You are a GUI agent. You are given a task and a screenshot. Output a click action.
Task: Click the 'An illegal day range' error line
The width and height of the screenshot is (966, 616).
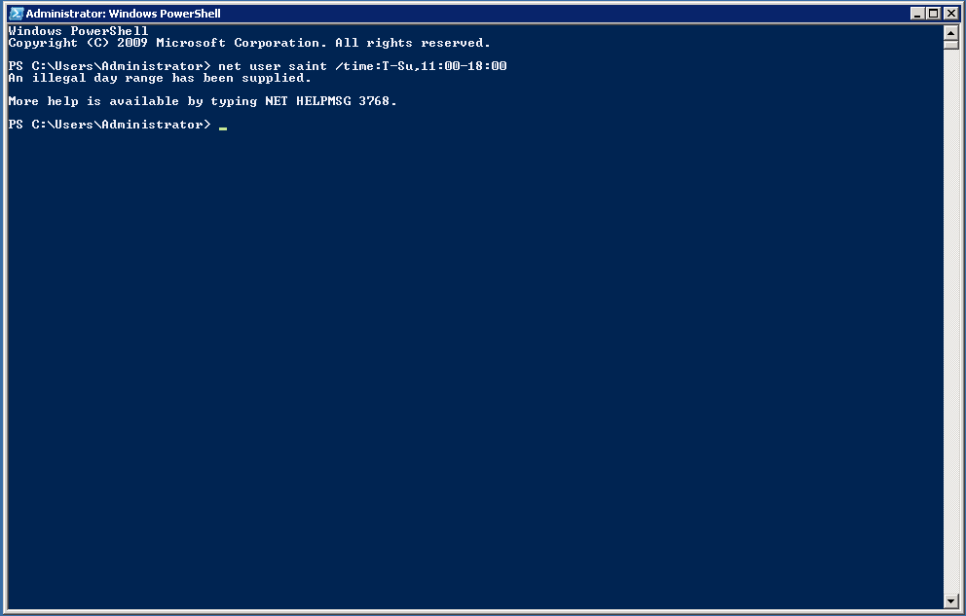[160, 78]
